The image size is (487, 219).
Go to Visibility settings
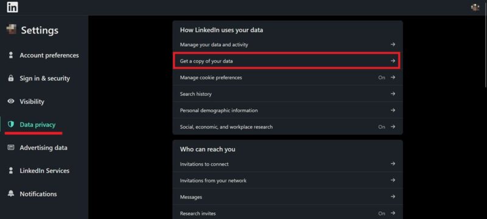[x=32, y=101]
